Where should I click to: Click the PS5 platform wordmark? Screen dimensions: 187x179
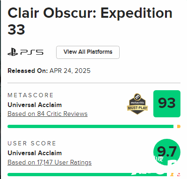point(32,52)
